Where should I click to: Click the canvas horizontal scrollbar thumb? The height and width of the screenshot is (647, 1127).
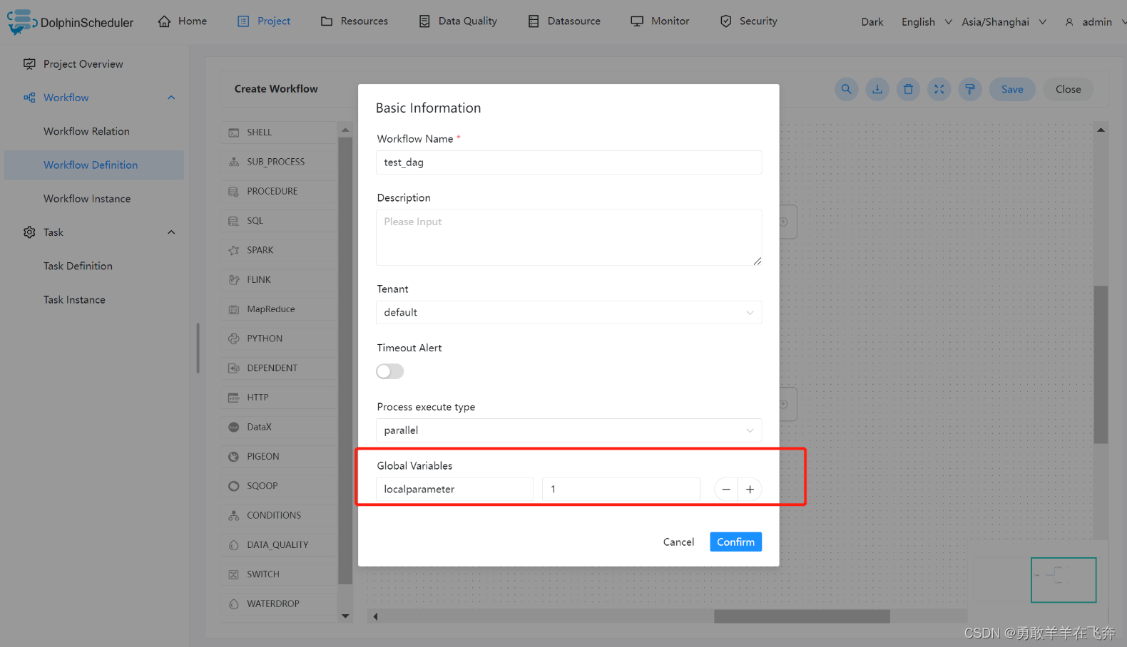click(x=802, y=616)
